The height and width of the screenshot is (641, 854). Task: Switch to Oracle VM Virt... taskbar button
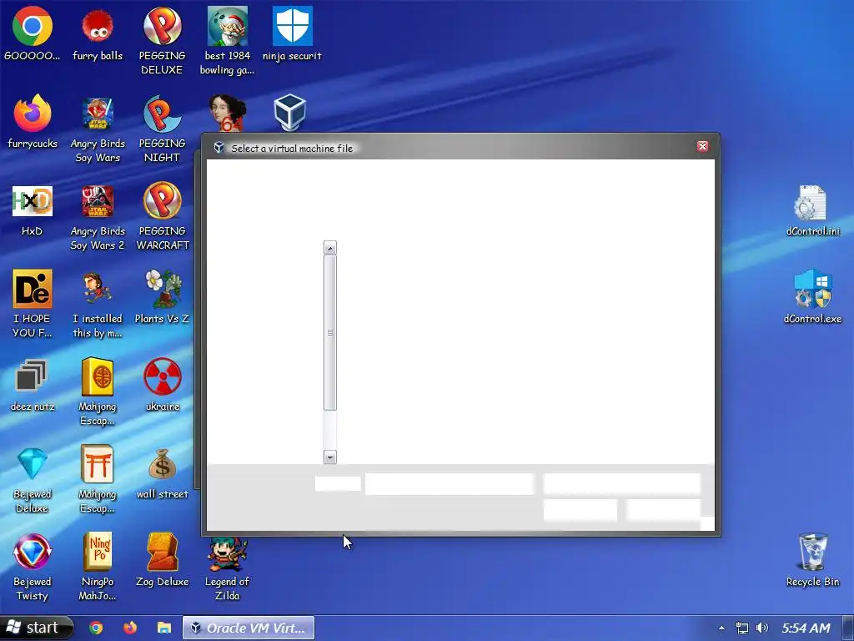[249, 628]
